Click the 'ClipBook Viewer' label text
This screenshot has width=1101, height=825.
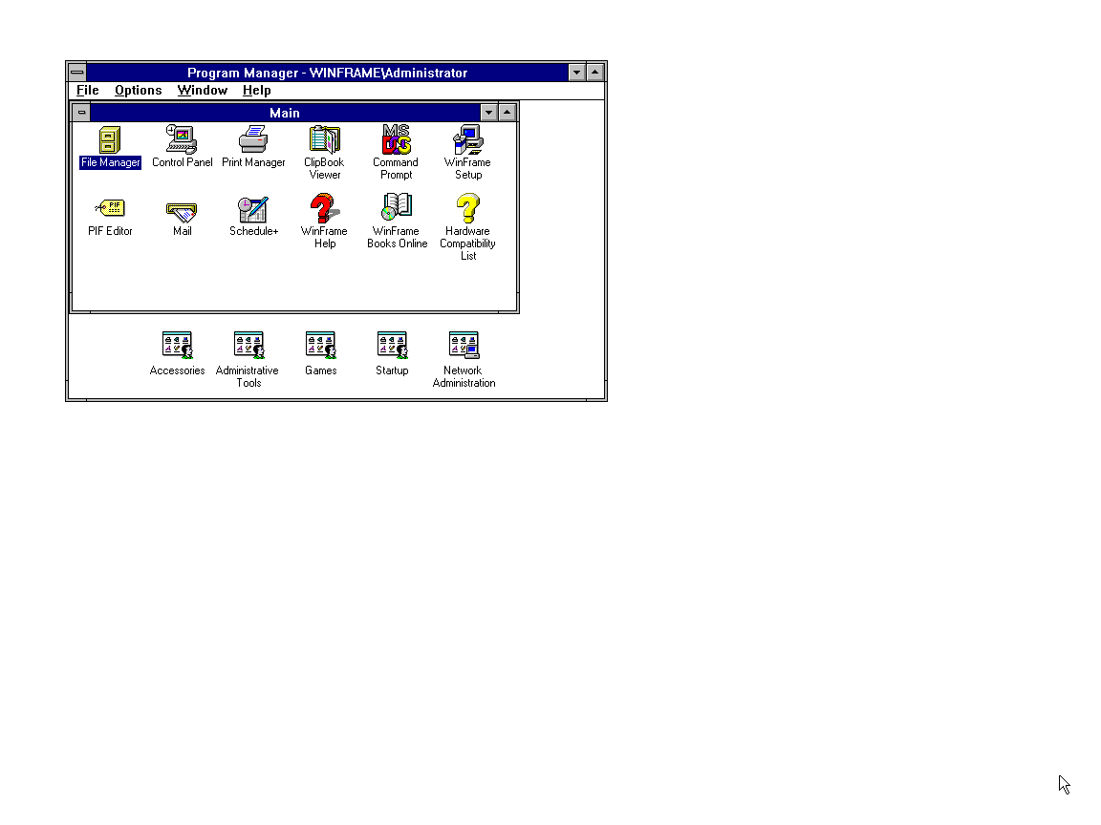324,168
